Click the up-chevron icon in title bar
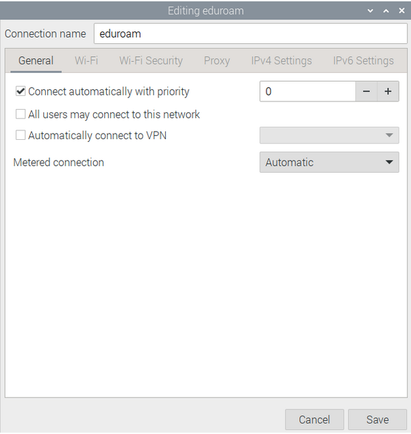Image resolution: width=411 pixels, height=434 pixels. click(386, 11)
